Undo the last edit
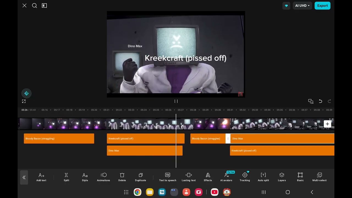 pos(320,101)
